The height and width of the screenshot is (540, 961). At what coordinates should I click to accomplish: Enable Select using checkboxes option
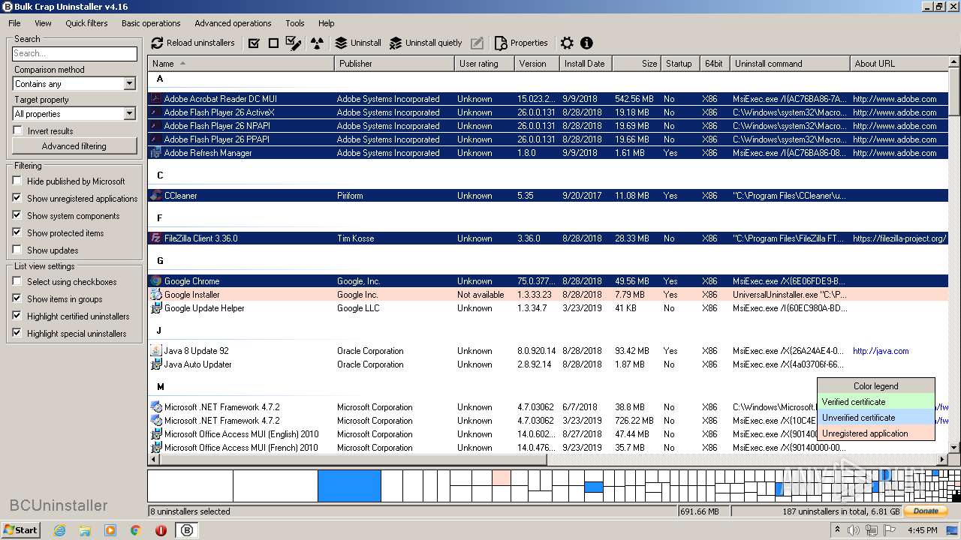click(17, 281)
